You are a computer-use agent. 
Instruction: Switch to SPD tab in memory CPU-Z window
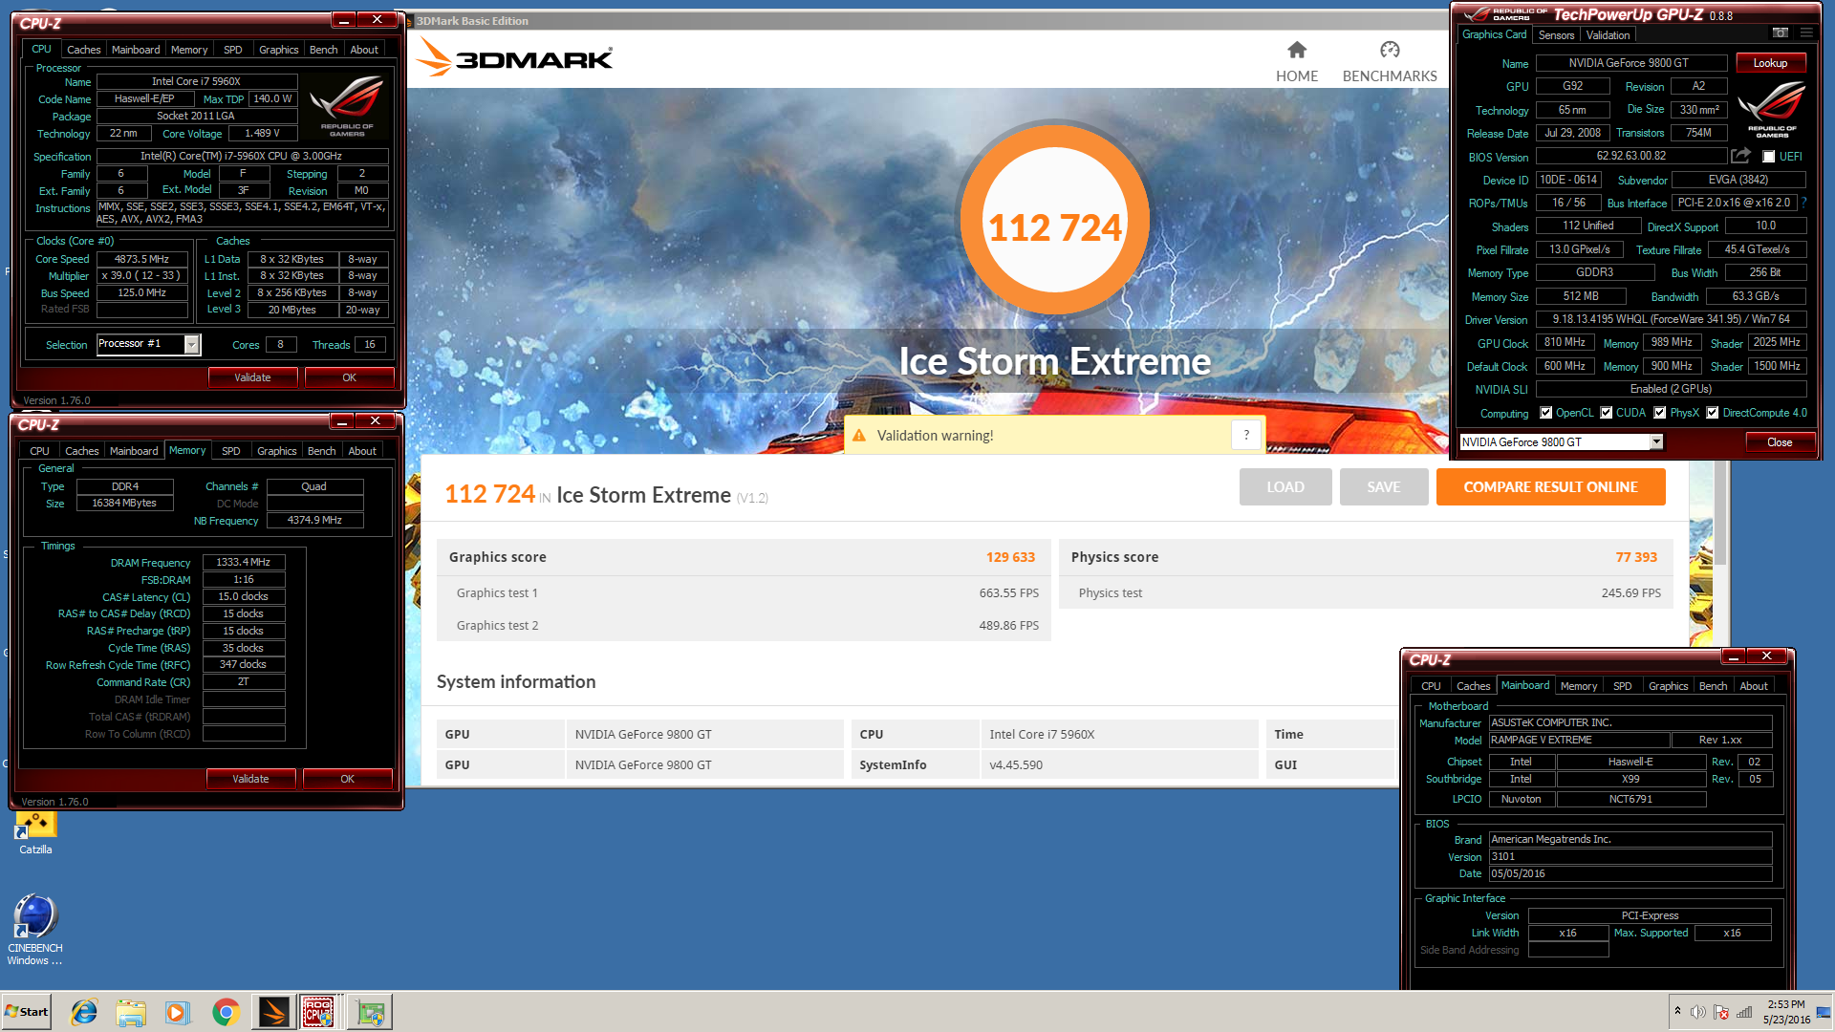point(231,451)
